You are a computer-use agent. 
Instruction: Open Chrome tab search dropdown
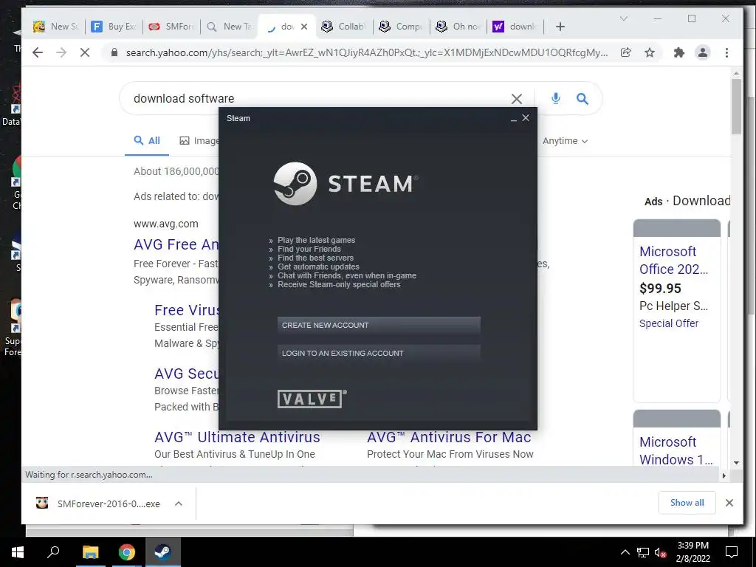pos(623,18)
